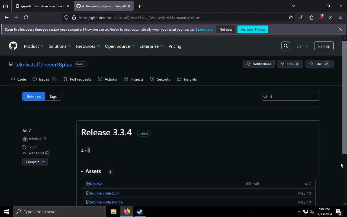Screen dimensions: 347x217
Task: Open the Pull requests tab
Action: (x=77, y=79)
